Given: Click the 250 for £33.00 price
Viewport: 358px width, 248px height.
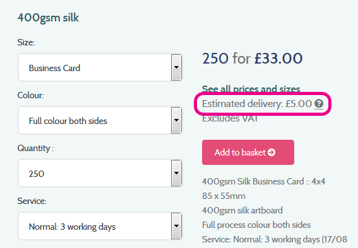Looking at the screenshot, I should click(253, 59).
